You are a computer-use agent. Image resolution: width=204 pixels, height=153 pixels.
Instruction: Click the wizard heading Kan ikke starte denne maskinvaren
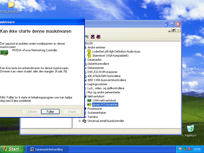pos(36,31)
